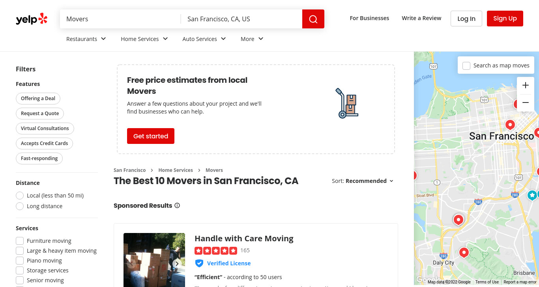The image size is (539, 287).
Task: Click map Terms of Use link
Action: 487,282
